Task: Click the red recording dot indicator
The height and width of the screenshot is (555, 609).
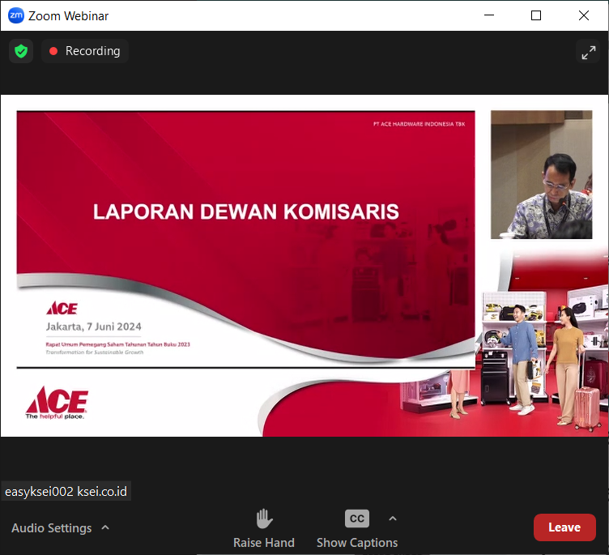Action: pos(53,51)
